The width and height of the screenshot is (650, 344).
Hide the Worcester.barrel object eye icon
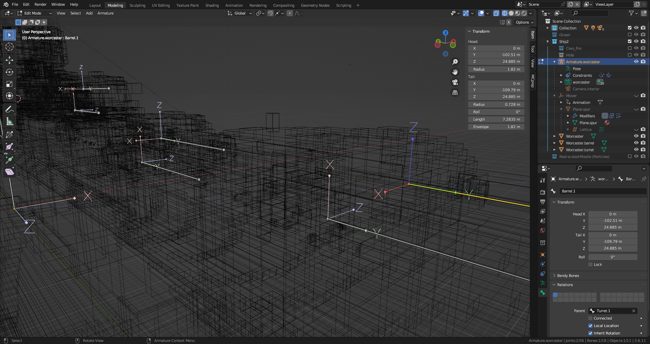(x=636, y=143)
